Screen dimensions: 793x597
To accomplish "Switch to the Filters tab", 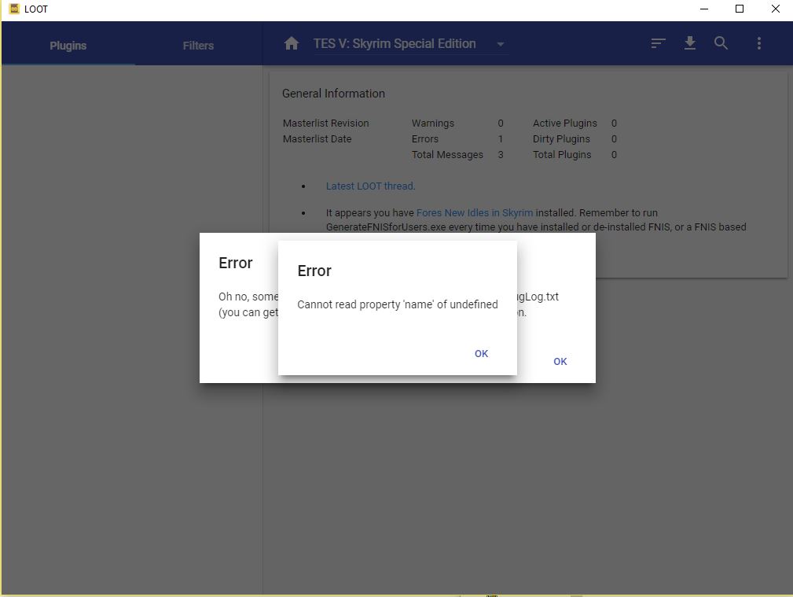I will (x=197, y=46).
